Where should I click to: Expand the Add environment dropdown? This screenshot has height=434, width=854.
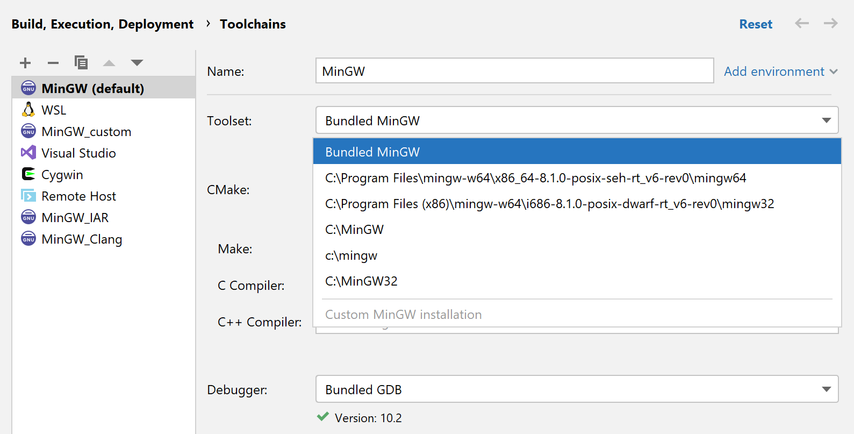tap(780, 72)
